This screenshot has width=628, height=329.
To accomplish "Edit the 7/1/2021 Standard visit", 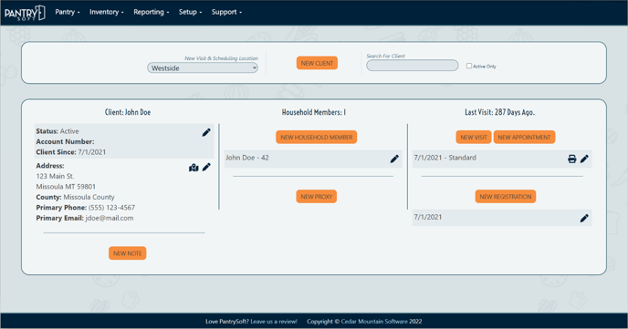I will coord(584,159).
